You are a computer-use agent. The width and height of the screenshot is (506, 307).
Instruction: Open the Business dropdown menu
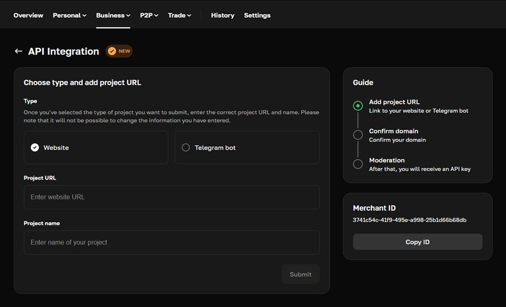tap(113, 15)
